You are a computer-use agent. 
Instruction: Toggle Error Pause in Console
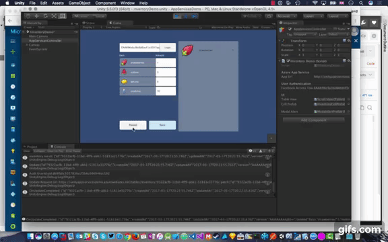(73, 151)
